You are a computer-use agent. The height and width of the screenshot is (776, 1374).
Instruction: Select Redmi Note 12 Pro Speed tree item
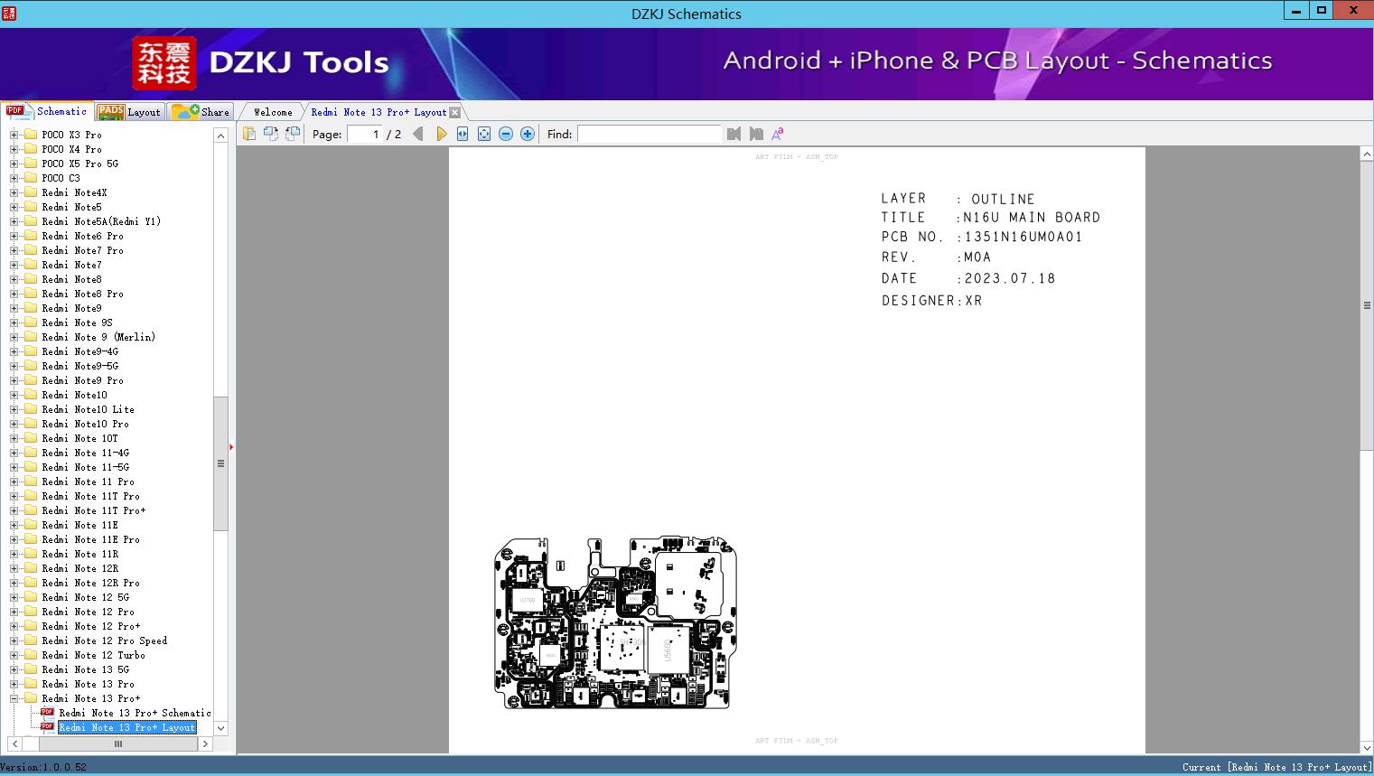point(104,640)
